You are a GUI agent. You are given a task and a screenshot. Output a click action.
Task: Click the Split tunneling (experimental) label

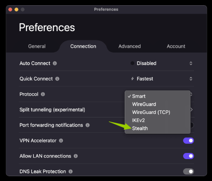coord(52,110)
